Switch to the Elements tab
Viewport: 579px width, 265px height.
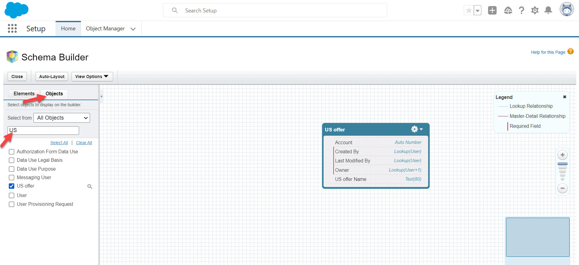tap(24, 93)
